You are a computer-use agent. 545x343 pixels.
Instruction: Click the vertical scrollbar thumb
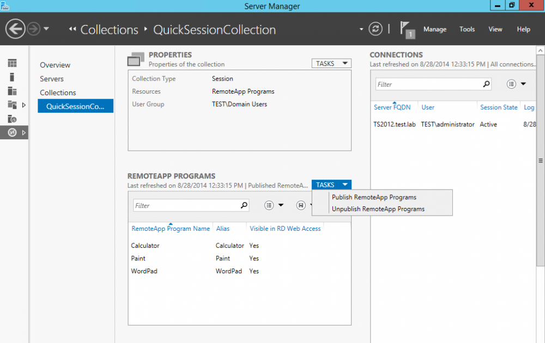(x=541, y=161)
